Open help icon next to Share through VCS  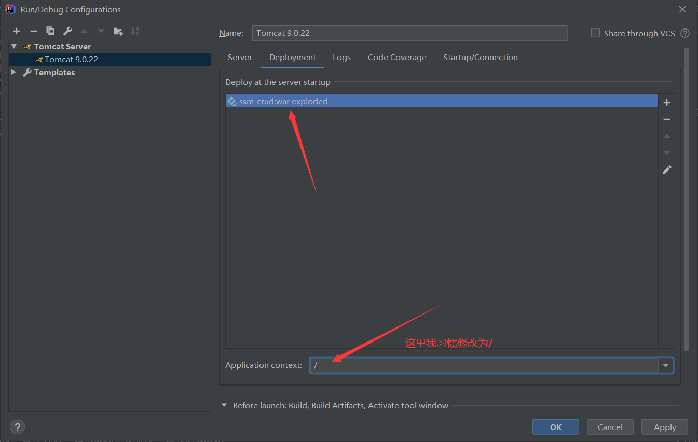point(685,33)
